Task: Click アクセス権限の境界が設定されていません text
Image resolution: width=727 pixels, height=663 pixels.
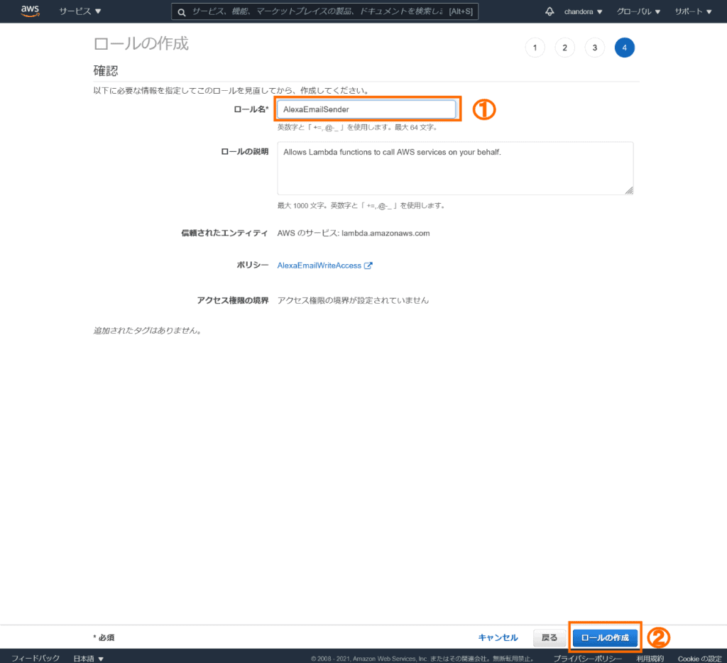Action: click(x=353, y=300)
